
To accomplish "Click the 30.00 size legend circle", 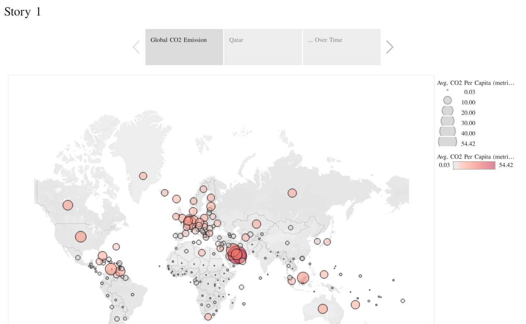I will tap(447, 121).
